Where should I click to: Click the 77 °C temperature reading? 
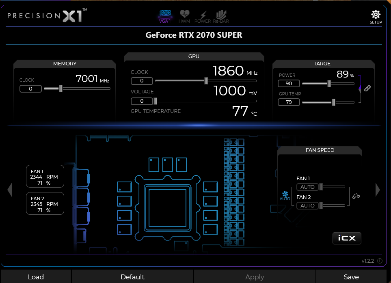(244, 111)
